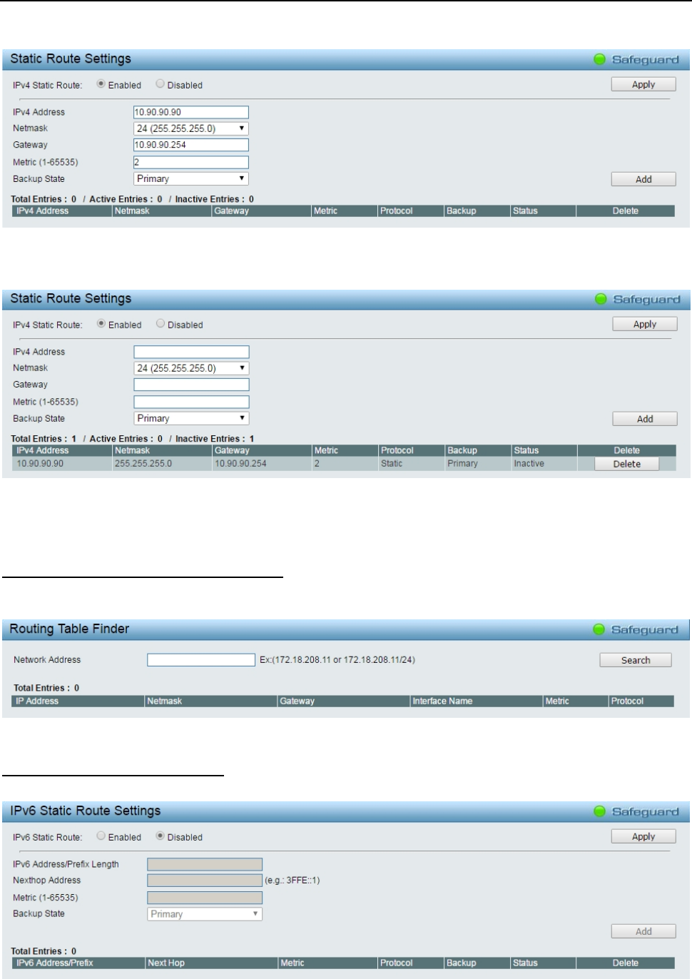Open Backup State dropdown in the first Static Route panel

click(x=191, y=178)
